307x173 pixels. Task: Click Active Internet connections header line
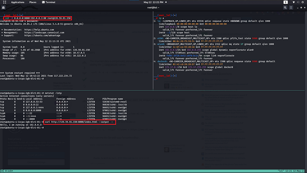point(27,96)
